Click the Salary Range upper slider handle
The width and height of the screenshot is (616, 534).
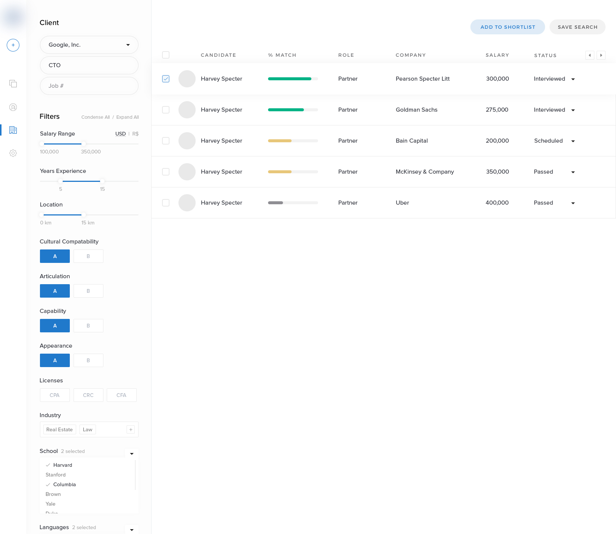[84, 144]
